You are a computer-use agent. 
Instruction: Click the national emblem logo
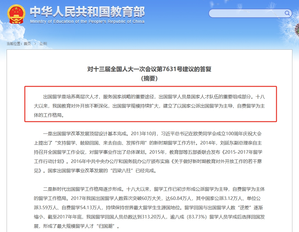pyautogui.click(x=16, y=14)
